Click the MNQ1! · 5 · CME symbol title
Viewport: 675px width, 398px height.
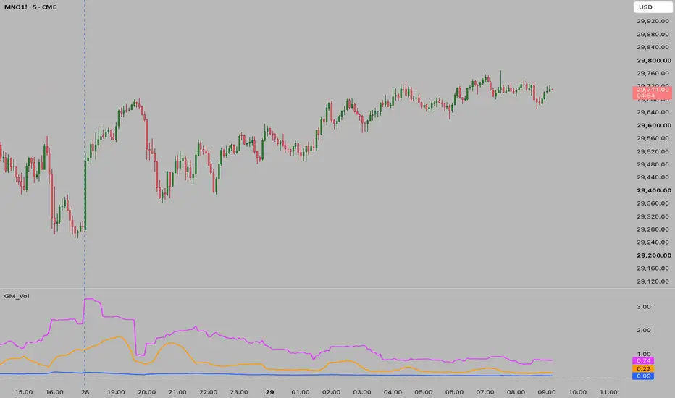click(30, 7)
